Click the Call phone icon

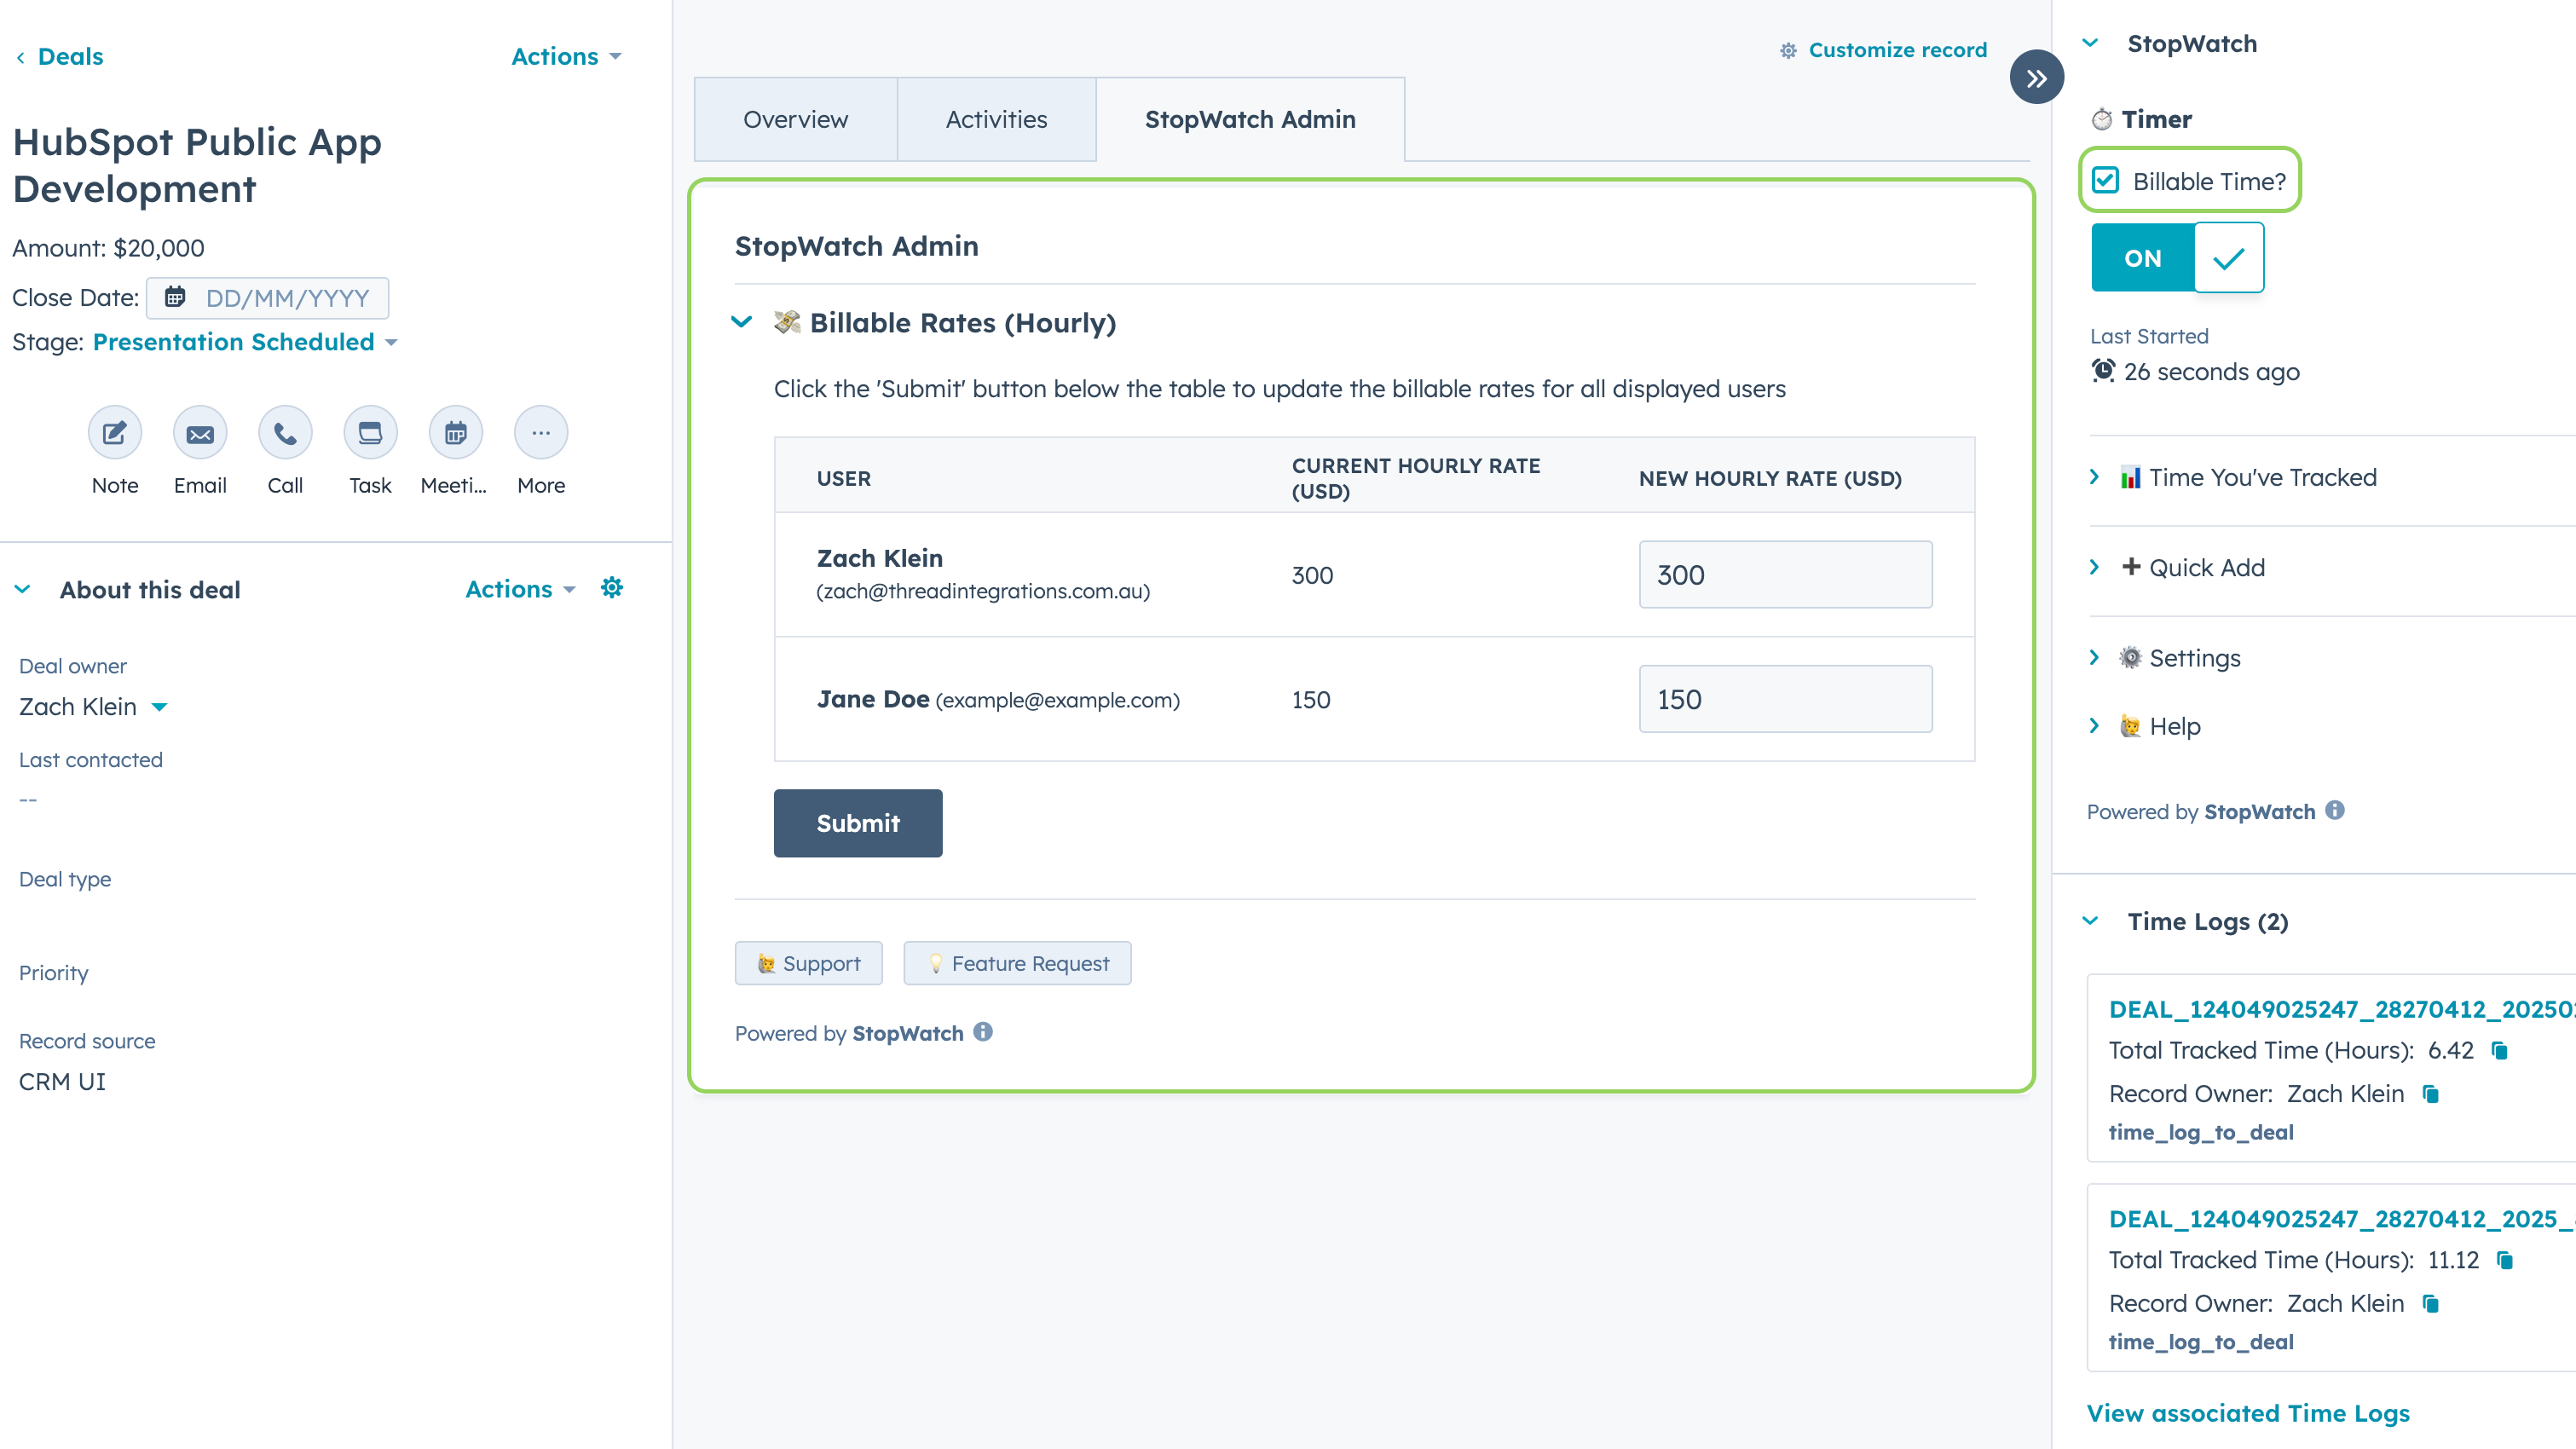coord(285,433)
